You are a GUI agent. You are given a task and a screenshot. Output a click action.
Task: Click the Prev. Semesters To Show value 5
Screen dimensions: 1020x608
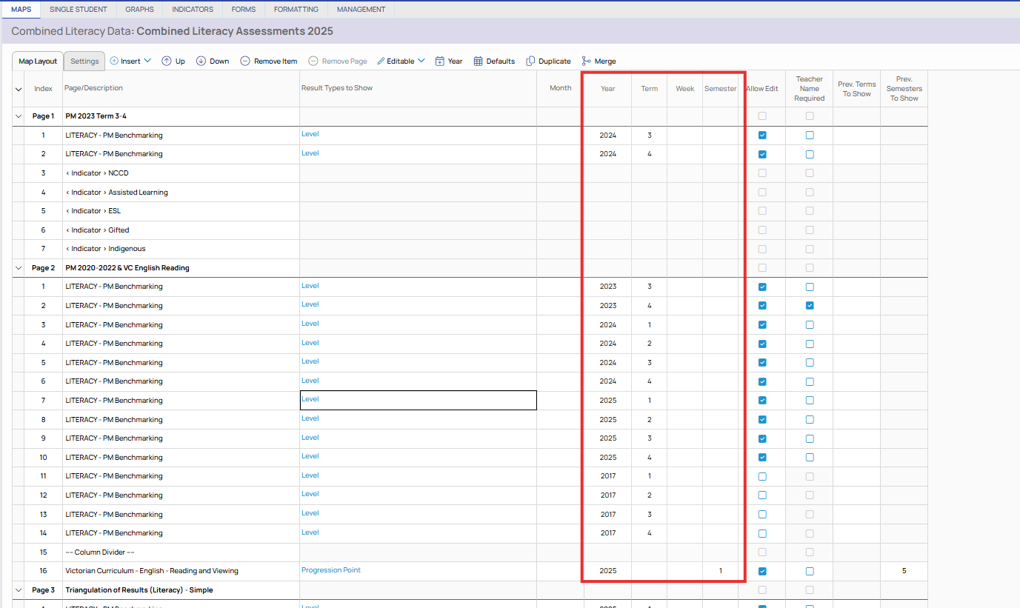click(x=904, y=571)
